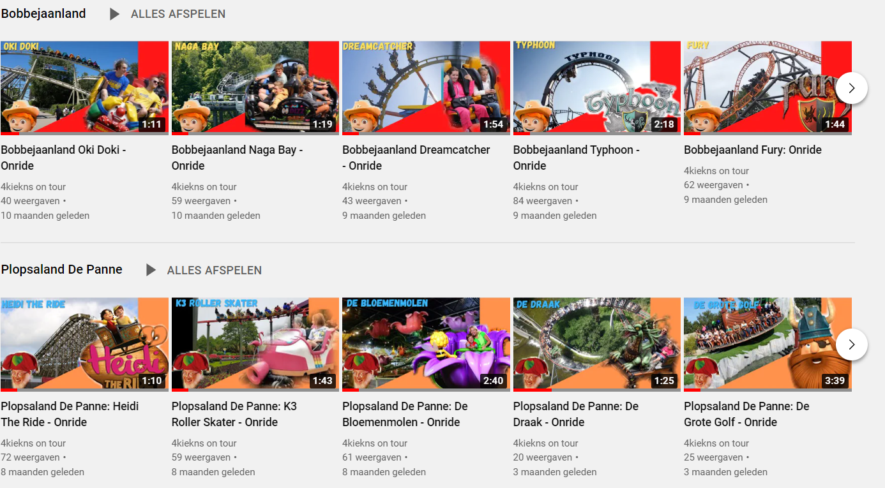885x488 pixels.
Task: Click '10 maanden geleden' under Naga Bay
Action: click(x=216, y=216)
